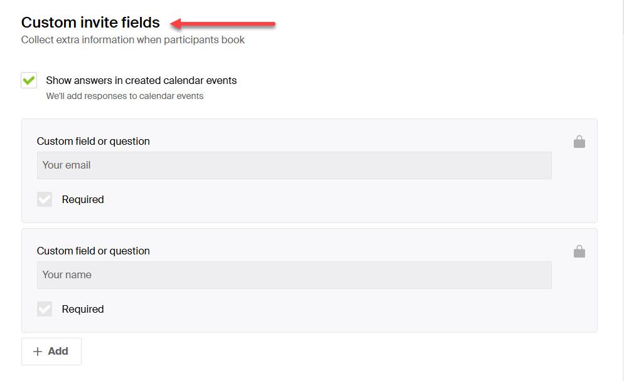Click the Your email input field

pyautogui.click(x=295, y=165)
